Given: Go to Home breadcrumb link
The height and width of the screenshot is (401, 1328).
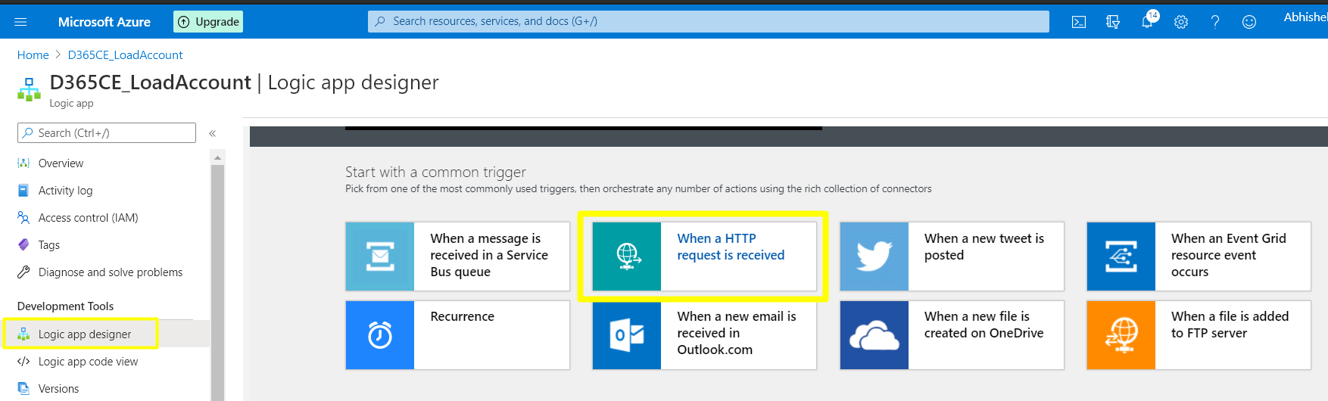Looking at the screenshot, I should tap(33, 55).
